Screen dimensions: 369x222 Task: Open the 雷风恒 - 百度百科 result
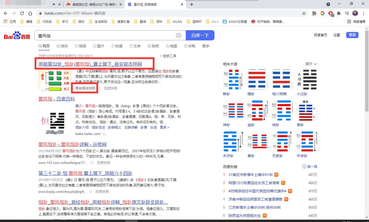57,99
